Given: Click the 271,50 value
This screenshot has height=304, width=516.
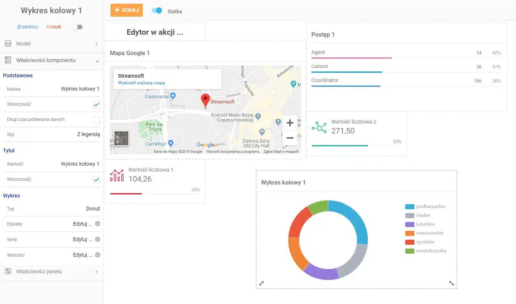Looking at the screenshot, I should point(343,131).
